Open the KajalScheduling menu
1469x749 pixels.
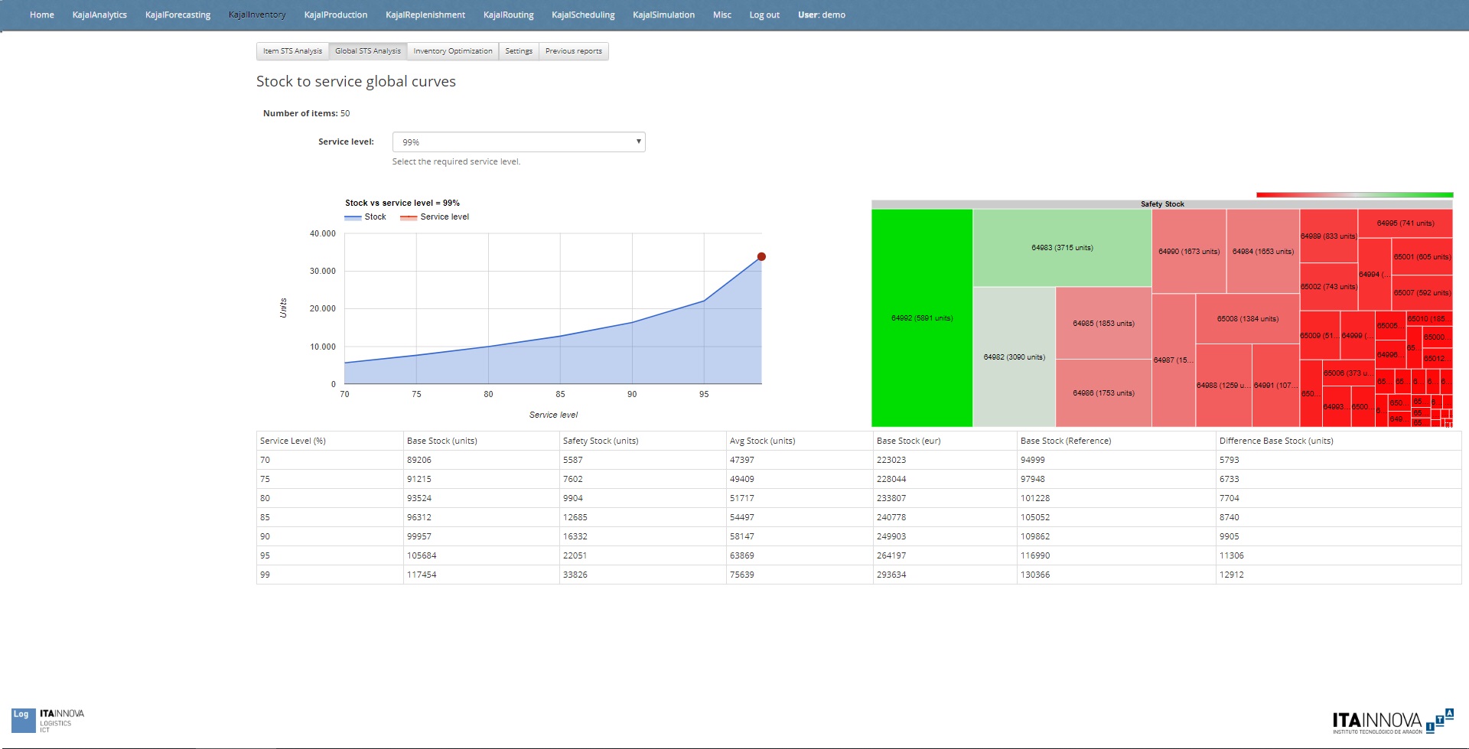(583, 15)
